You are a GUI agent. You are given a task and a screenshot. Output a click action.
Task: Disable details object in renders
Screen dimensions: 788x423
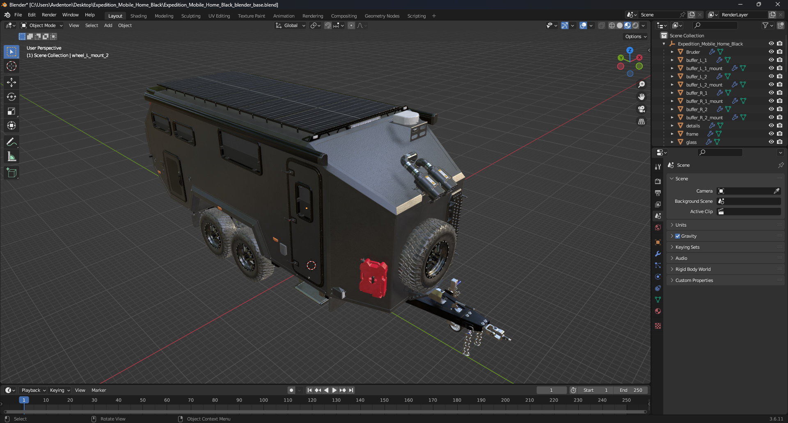(x=779, y=125)
